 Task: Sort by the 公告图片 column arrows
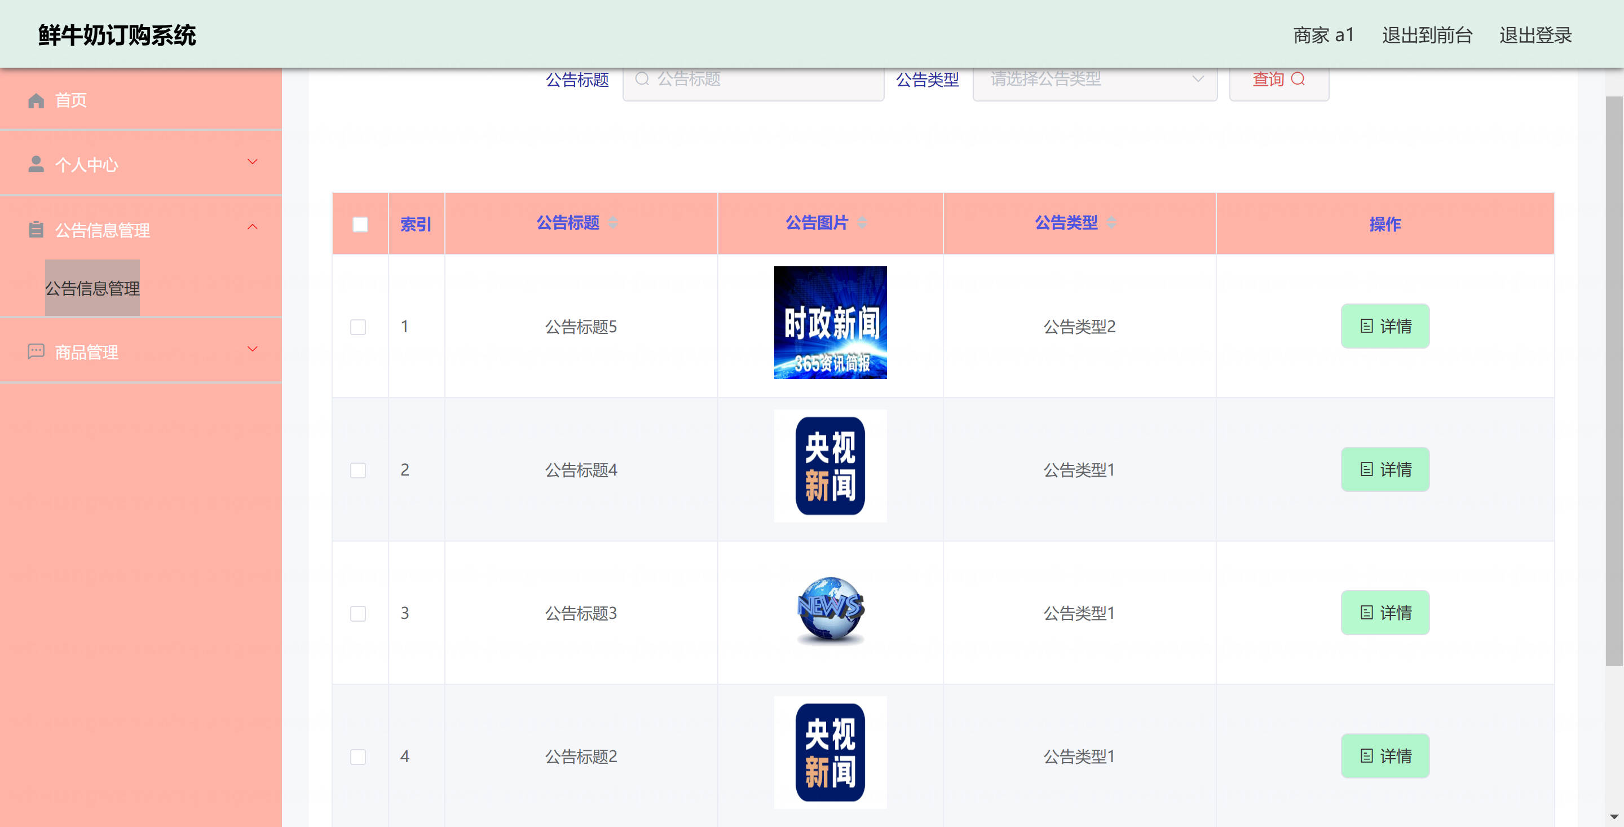coord(862,223)
